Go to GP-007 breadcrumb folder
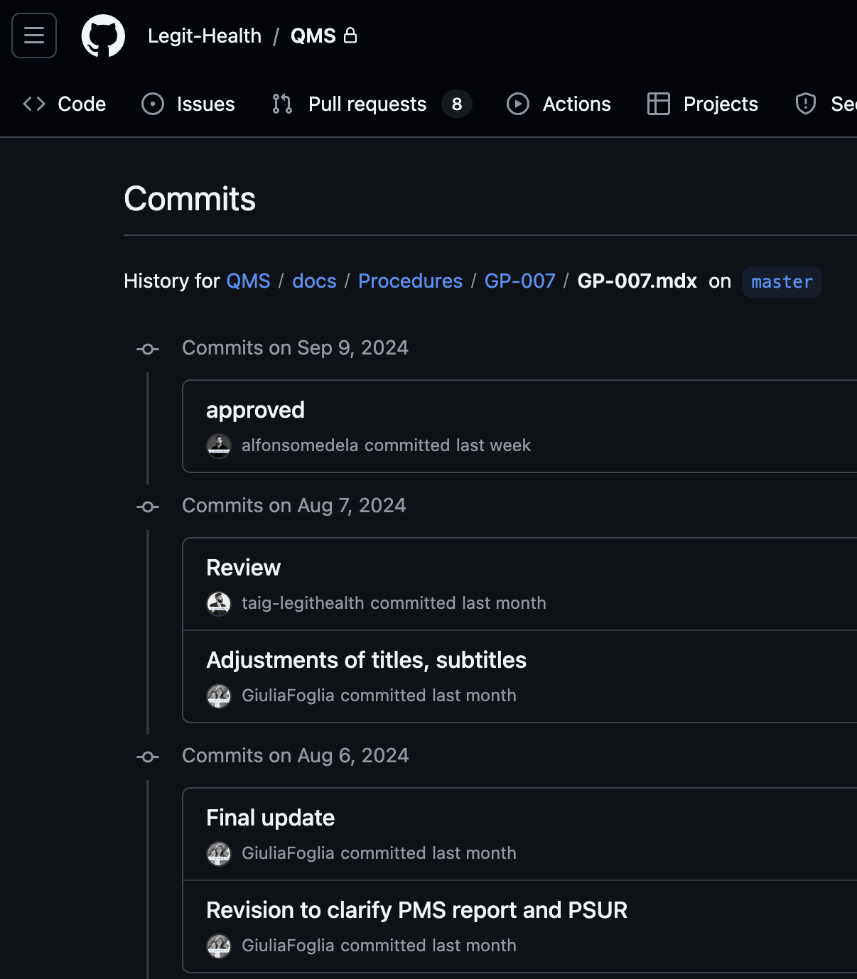 (x=519, y=281)
